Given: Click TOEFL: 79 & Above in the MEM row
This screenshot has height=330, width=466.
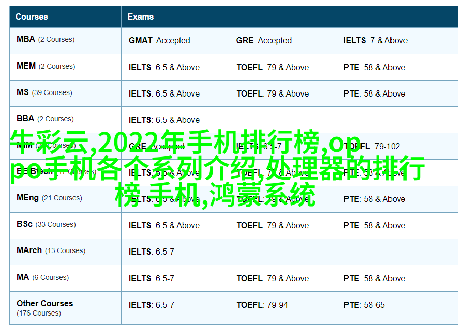Looking at the screenshot, I should pos(273,67).
